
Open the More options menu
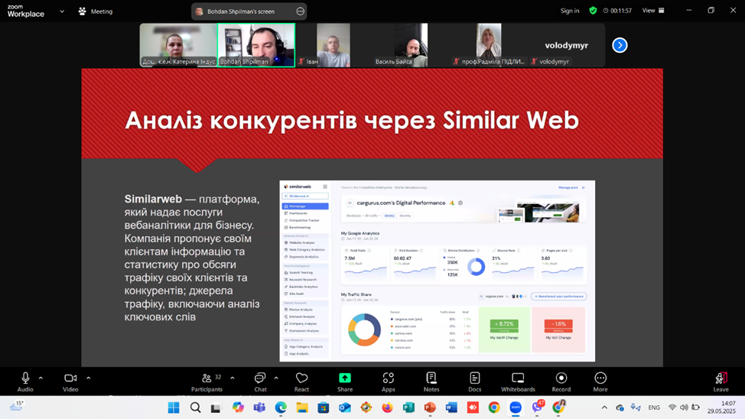600,382
